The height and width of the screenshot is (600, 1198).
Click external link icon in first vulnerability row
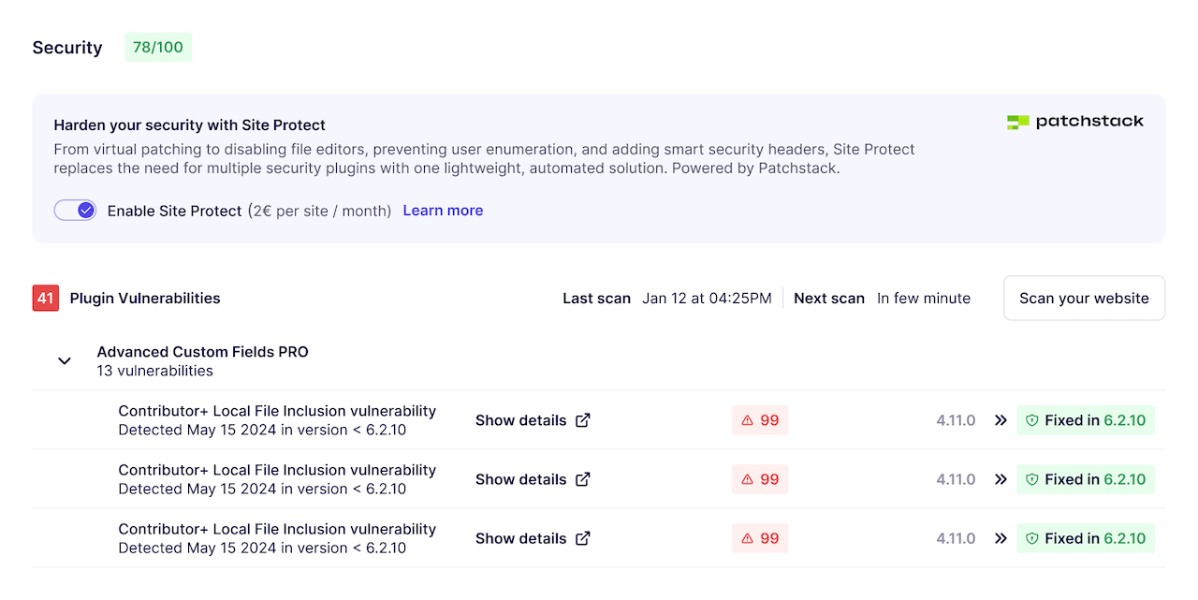[582, 420]
